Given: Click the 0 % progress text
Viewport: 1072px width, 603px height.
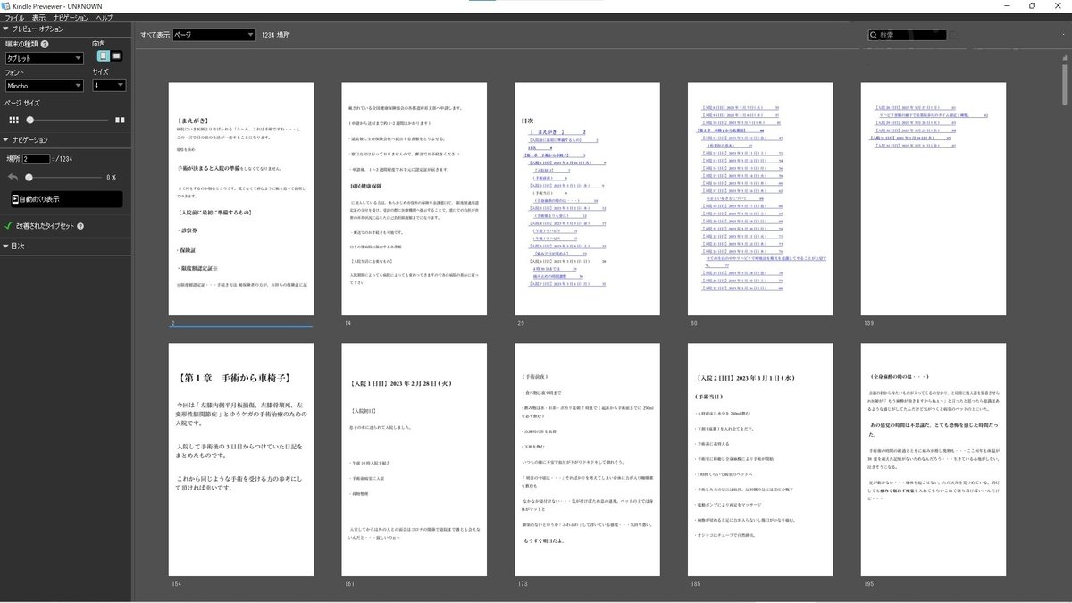Looking at the screenshot, I should 110,177.
